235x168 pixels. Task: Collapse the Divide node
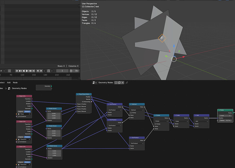(155, 115)
